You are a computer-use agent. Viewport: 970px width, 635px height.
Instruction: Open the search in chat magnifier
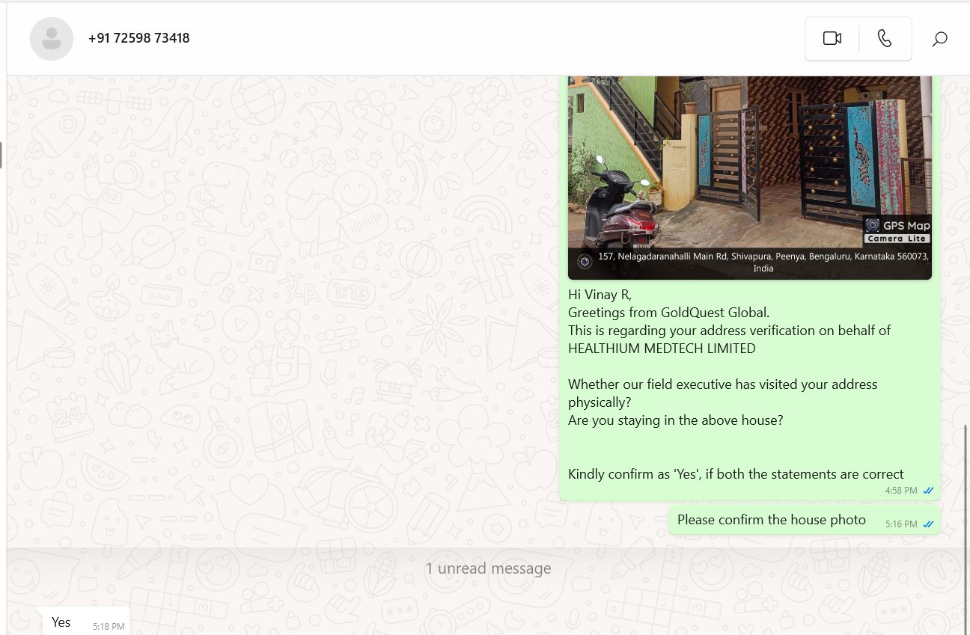coord(939,39)
